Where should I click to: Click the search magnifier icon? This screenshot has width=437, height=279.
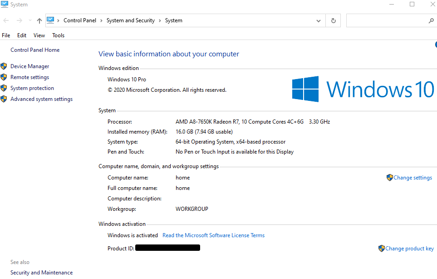pos(431,20)
